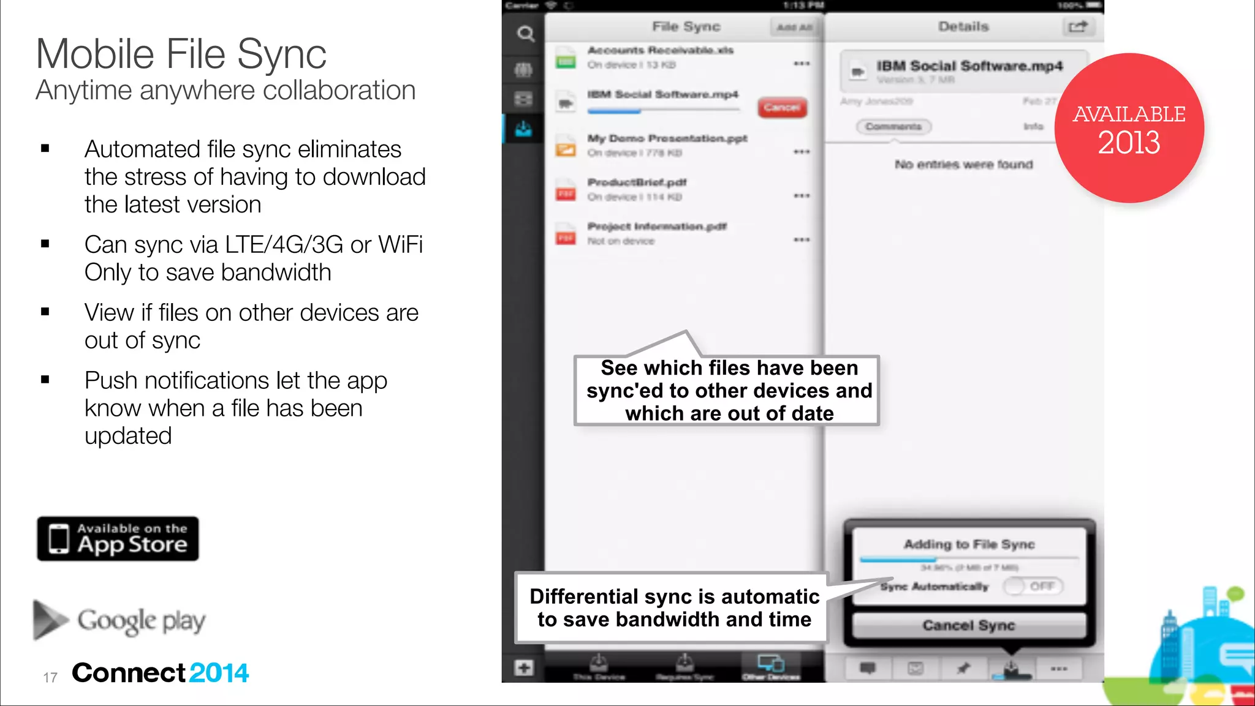Switch to the Info tab
Image resolution: width=1255 pixels, height=706 pixels.
coord(1033,127)
